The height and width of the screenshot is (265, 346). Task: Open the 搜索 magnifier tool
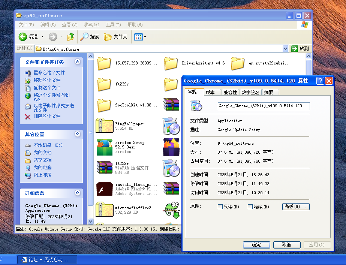coord(89,37)
